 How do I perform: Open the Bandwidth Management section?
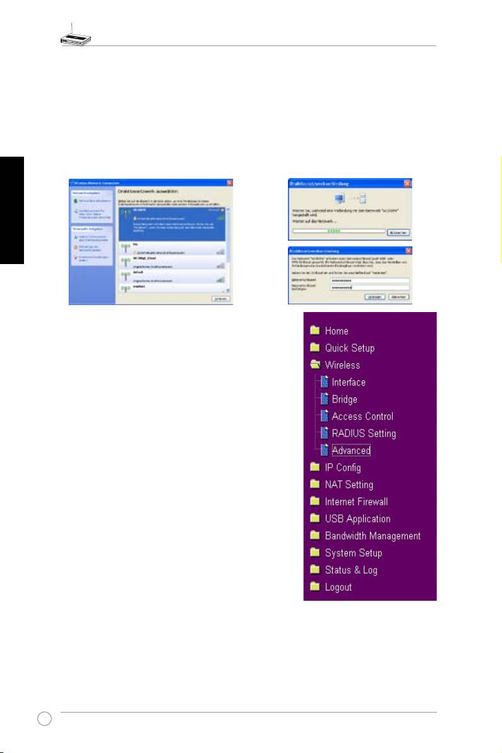(373, 536)
